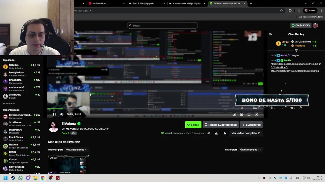325x182 pixels.
Task: Open FrankDimes recommended channel
Action: click(22, 139)
